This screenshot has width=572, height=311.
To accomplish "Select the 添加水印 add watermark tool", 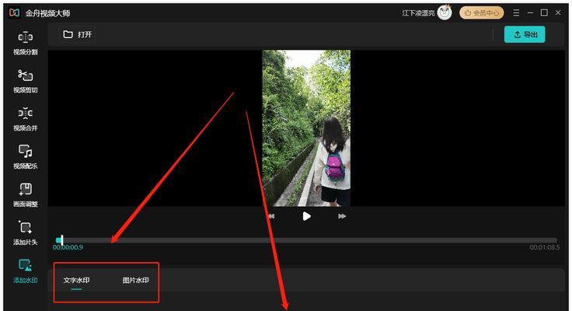I will pyautogui.click(x=26, y=271).
